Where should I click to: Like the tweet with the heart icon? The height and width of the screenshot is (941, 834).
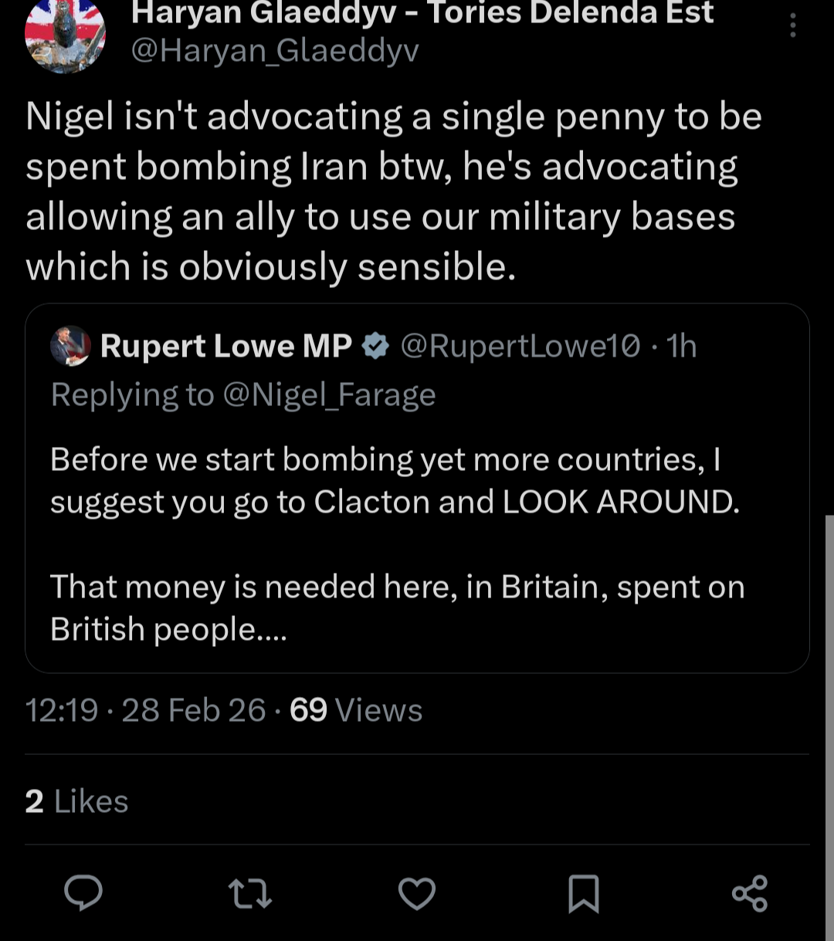coord(417,893)
